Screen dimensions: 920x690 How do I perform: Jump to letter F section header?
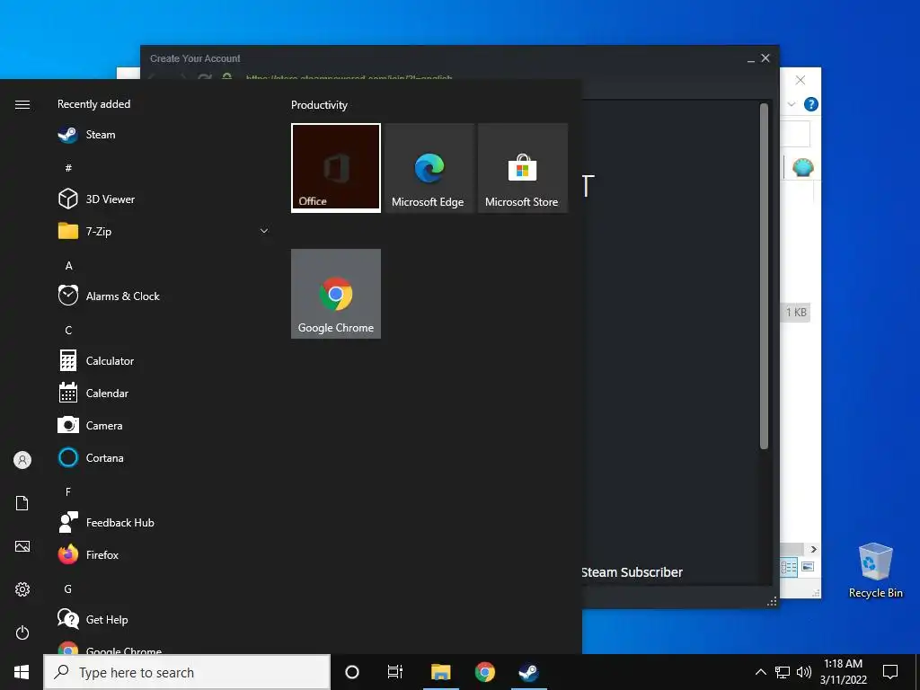tap(68, 491)
